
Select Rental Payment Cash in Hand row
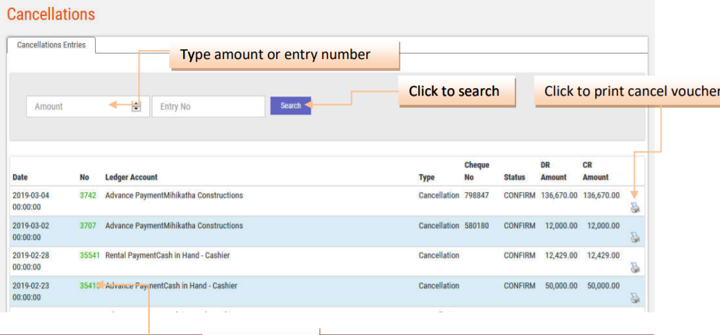coord(167,255)
